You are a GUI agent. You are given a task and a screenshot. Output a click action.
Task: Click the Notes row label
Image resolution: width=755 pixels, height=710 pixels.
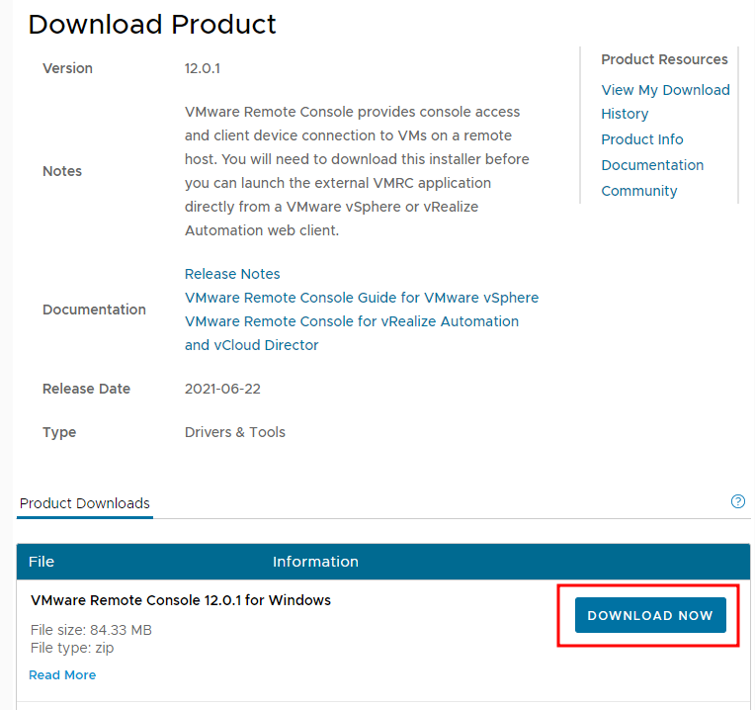click(62, 171)
